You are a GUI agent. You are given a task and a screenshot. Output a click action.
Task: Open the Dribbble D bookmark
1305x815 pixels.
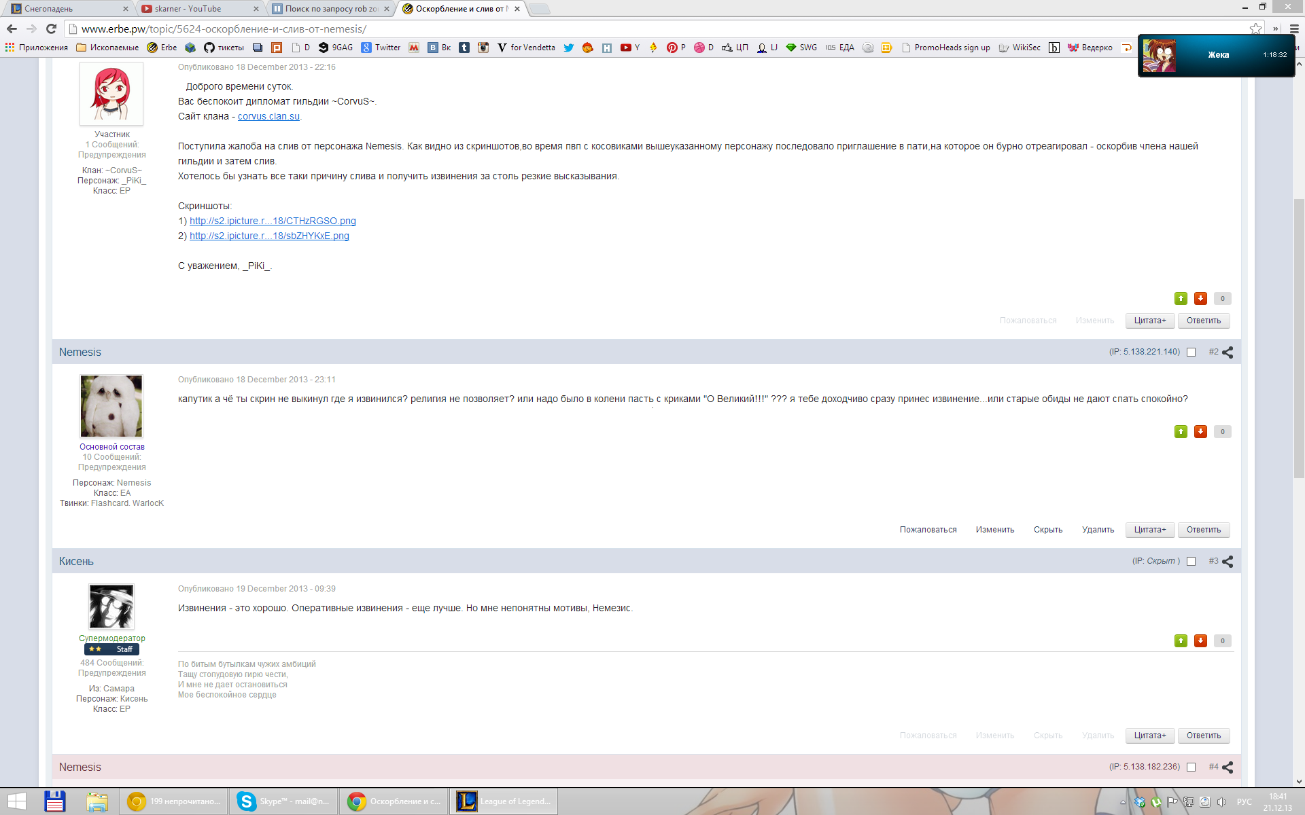pyautogui.click(x=703, y=48)
